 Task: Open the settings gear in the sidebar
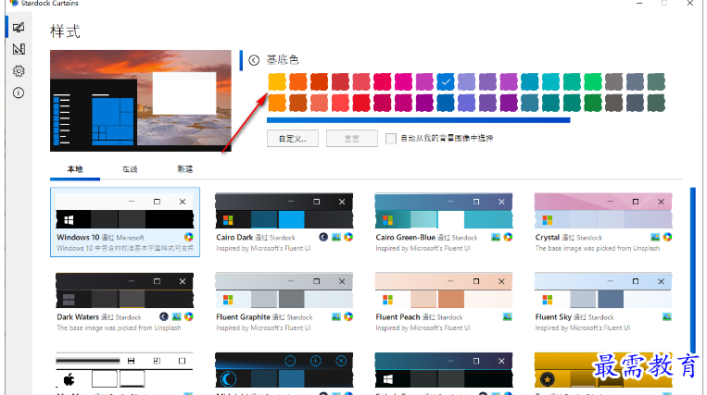[x=19, y=71]
